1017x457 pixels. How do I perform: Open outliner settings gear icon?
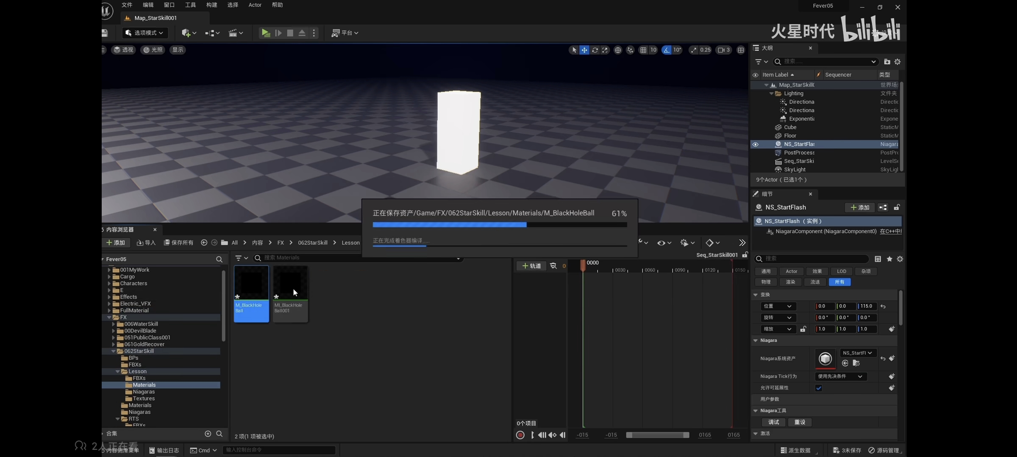coord(898,62)
